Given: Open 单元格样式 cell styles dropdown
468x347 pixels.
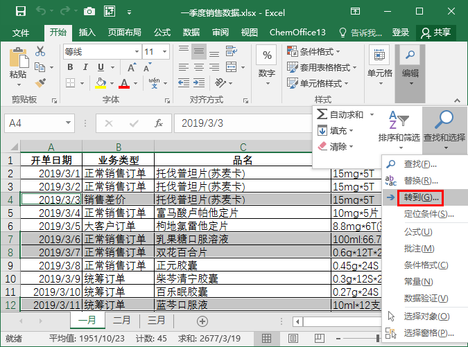Looking at the screenshot, I should (x=318, y=83).
